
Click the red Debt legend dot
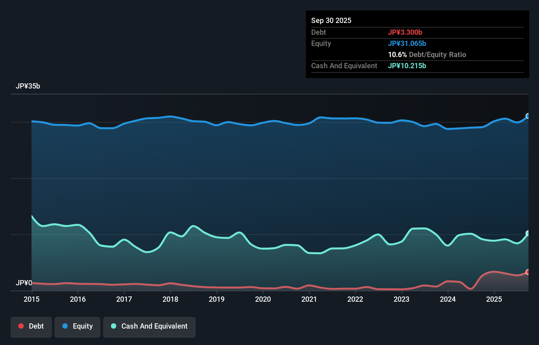pos(21,326)
